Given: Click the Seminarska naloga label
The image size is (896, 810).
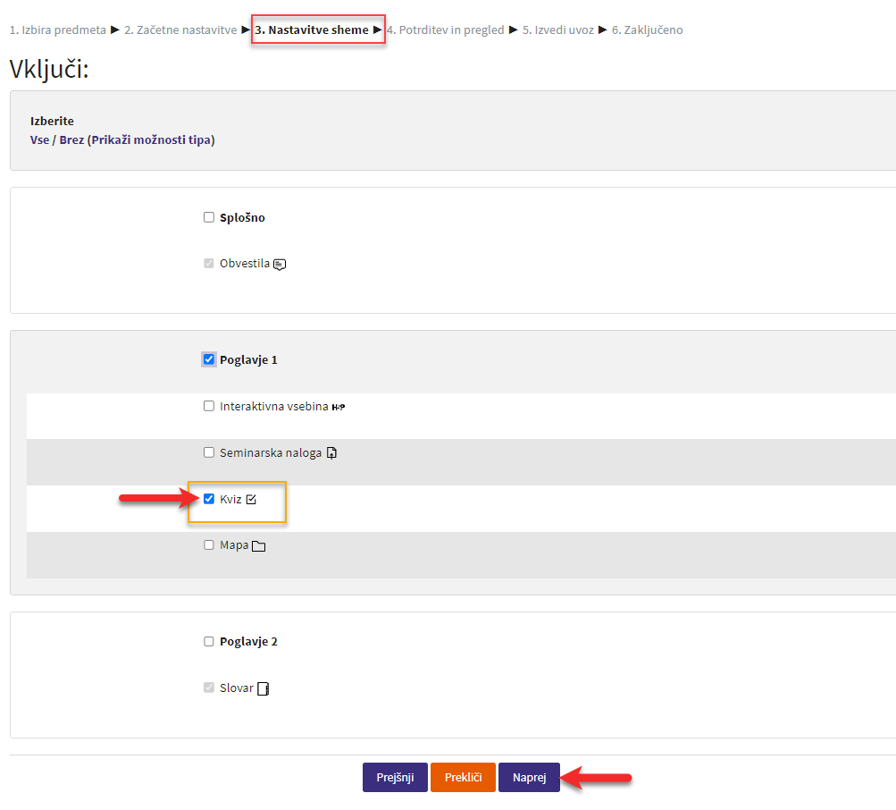Looking at the screenshot, I should pyautogui.click(x=271, y=453).
